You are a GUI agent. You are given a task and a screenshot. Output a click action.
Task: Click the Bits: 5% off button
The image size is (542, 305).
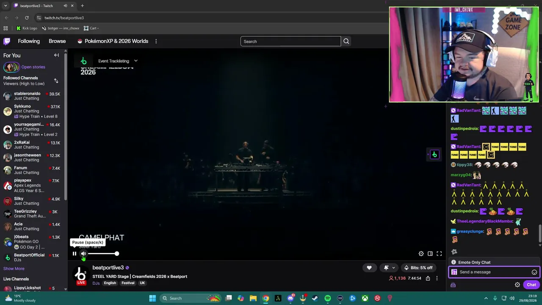(418, 268)
